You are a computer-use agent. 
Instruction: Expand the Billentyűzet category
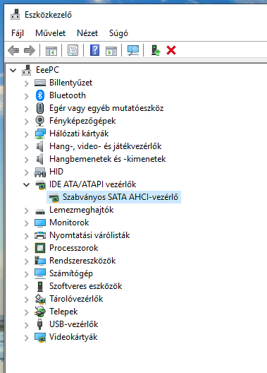[26, 83]
